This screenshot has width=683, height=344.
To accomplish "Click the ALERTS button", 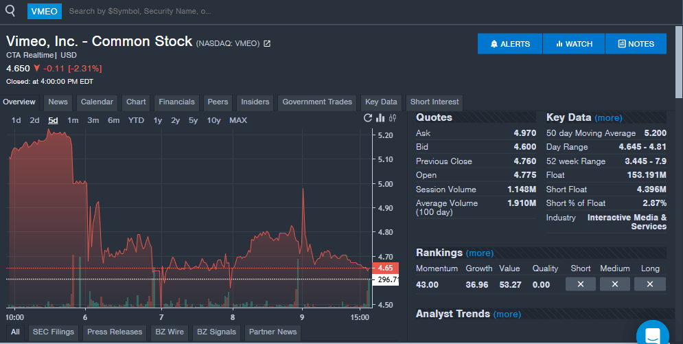I will tap(510, 44).
